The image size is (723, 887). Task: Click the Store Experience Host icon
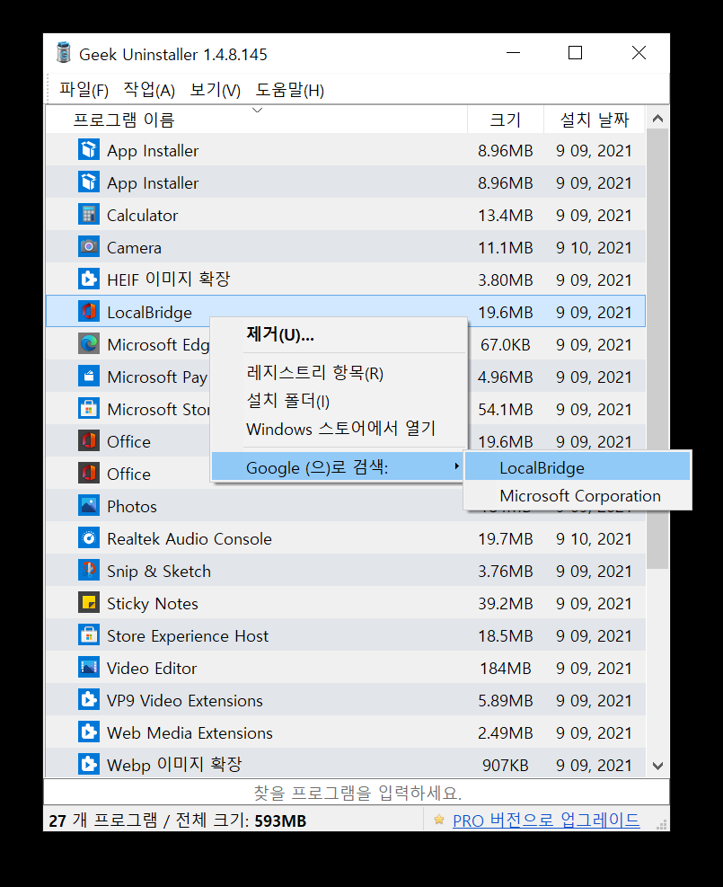(89, 634)
